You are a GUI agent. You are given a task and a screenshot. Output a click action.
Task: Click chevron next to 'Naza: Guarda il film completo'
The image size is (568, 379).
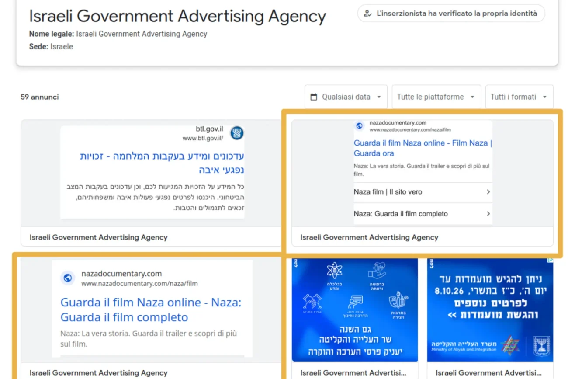coord(488,214)
